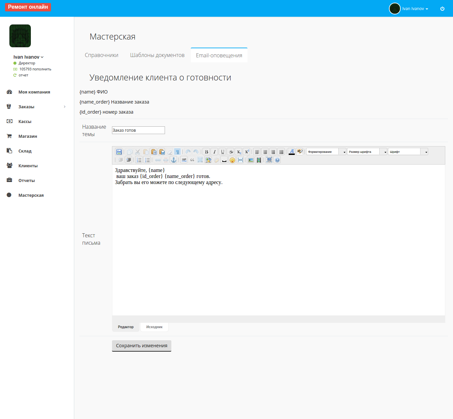Align text right in the editor
Image resolution: width=453 pixels, height=419 pixels.
(x=273, y=152)
